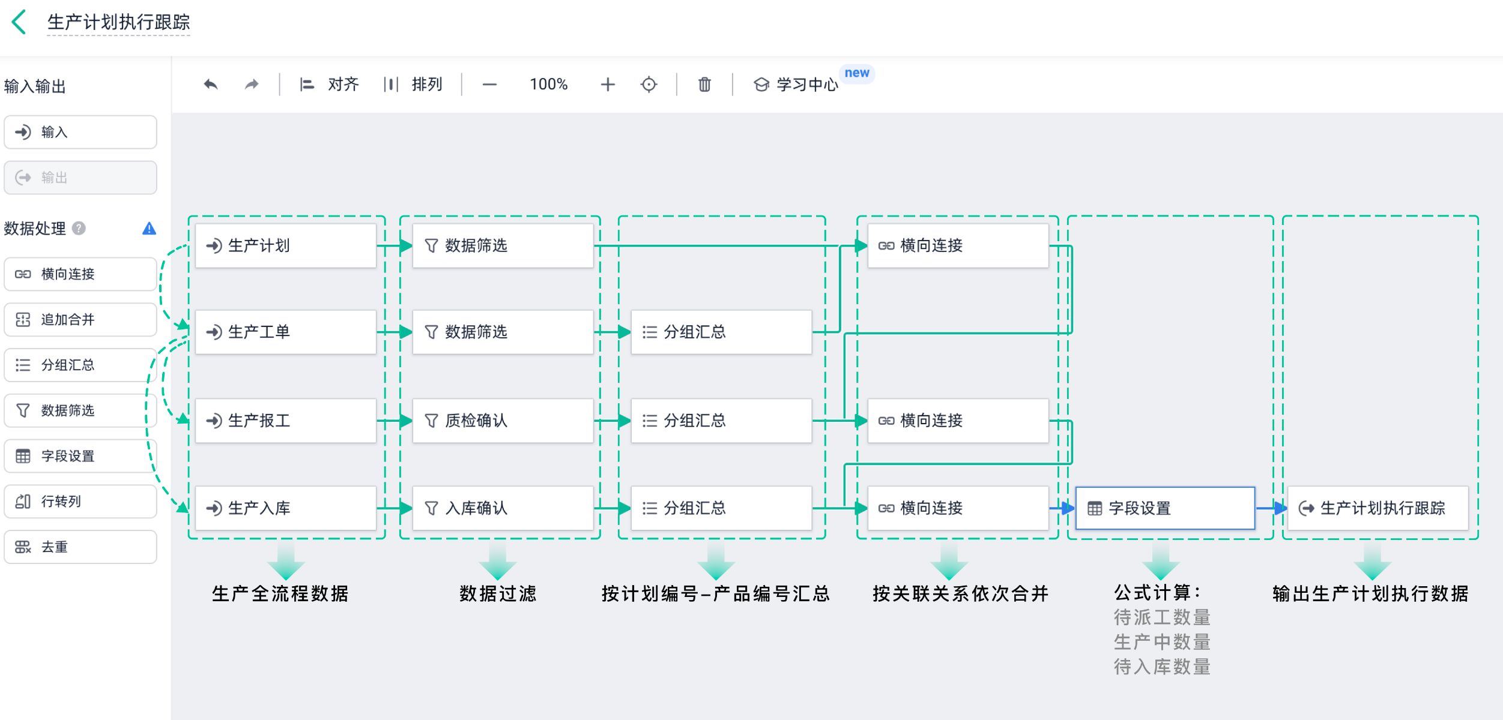Click the undo arrow icon

(211, 85)
